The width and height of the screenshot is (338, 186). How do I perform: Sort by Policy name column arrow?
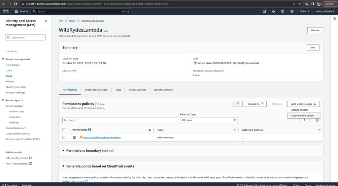[x=150, y=130]
